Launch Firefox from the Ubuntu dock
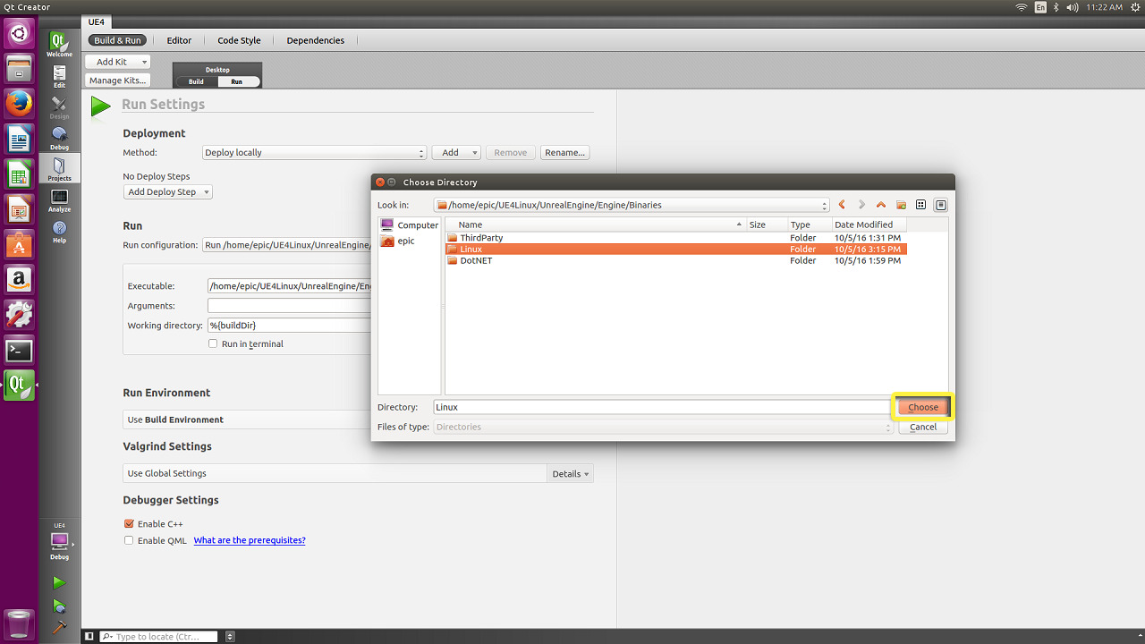1145x644 pixels. coord(19,104)
